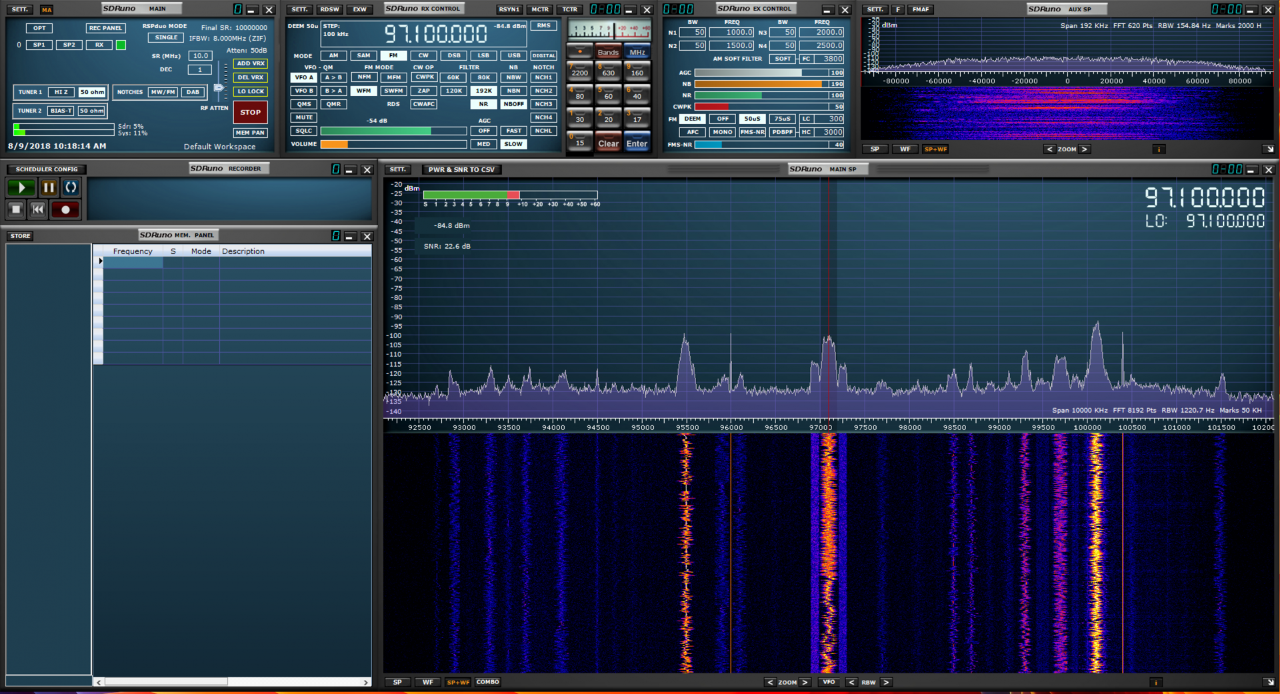Switch the Main SP view to WF
Image resolution: width=1280 pixels, height=694 pixels.
[427, 682]
